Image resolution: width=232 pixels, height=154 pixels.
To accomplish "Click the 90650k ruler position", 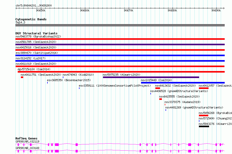I will pos(41,10).
